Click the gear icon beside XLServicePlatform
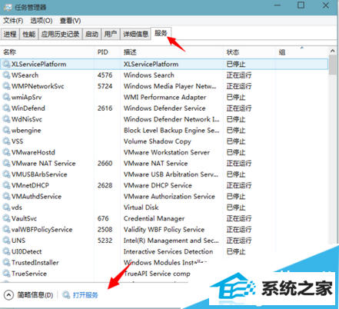This screenshot has height=309, width=339. tap(6, 64)
